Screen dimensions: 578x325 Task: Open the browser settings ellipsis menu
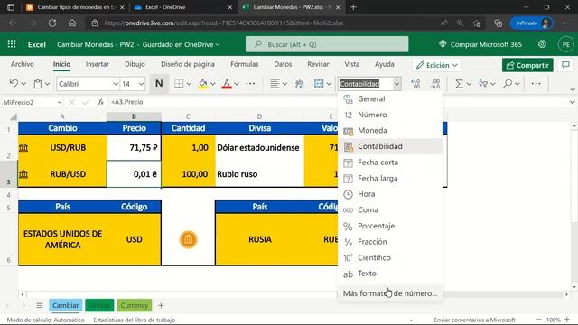(x=565, y=23)
